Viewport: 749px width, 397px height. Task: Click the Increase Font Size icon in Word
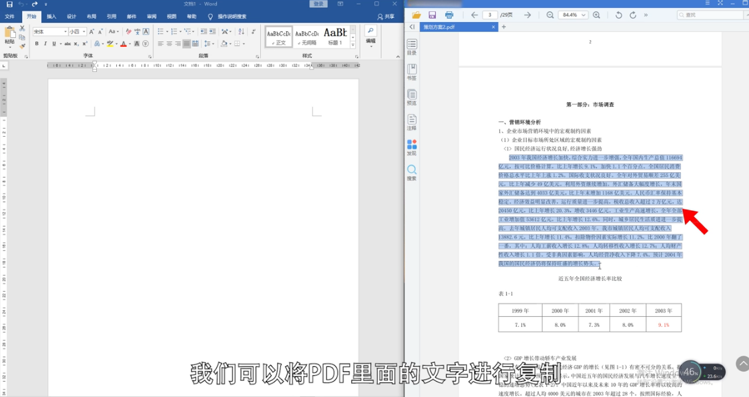point(91,31)
